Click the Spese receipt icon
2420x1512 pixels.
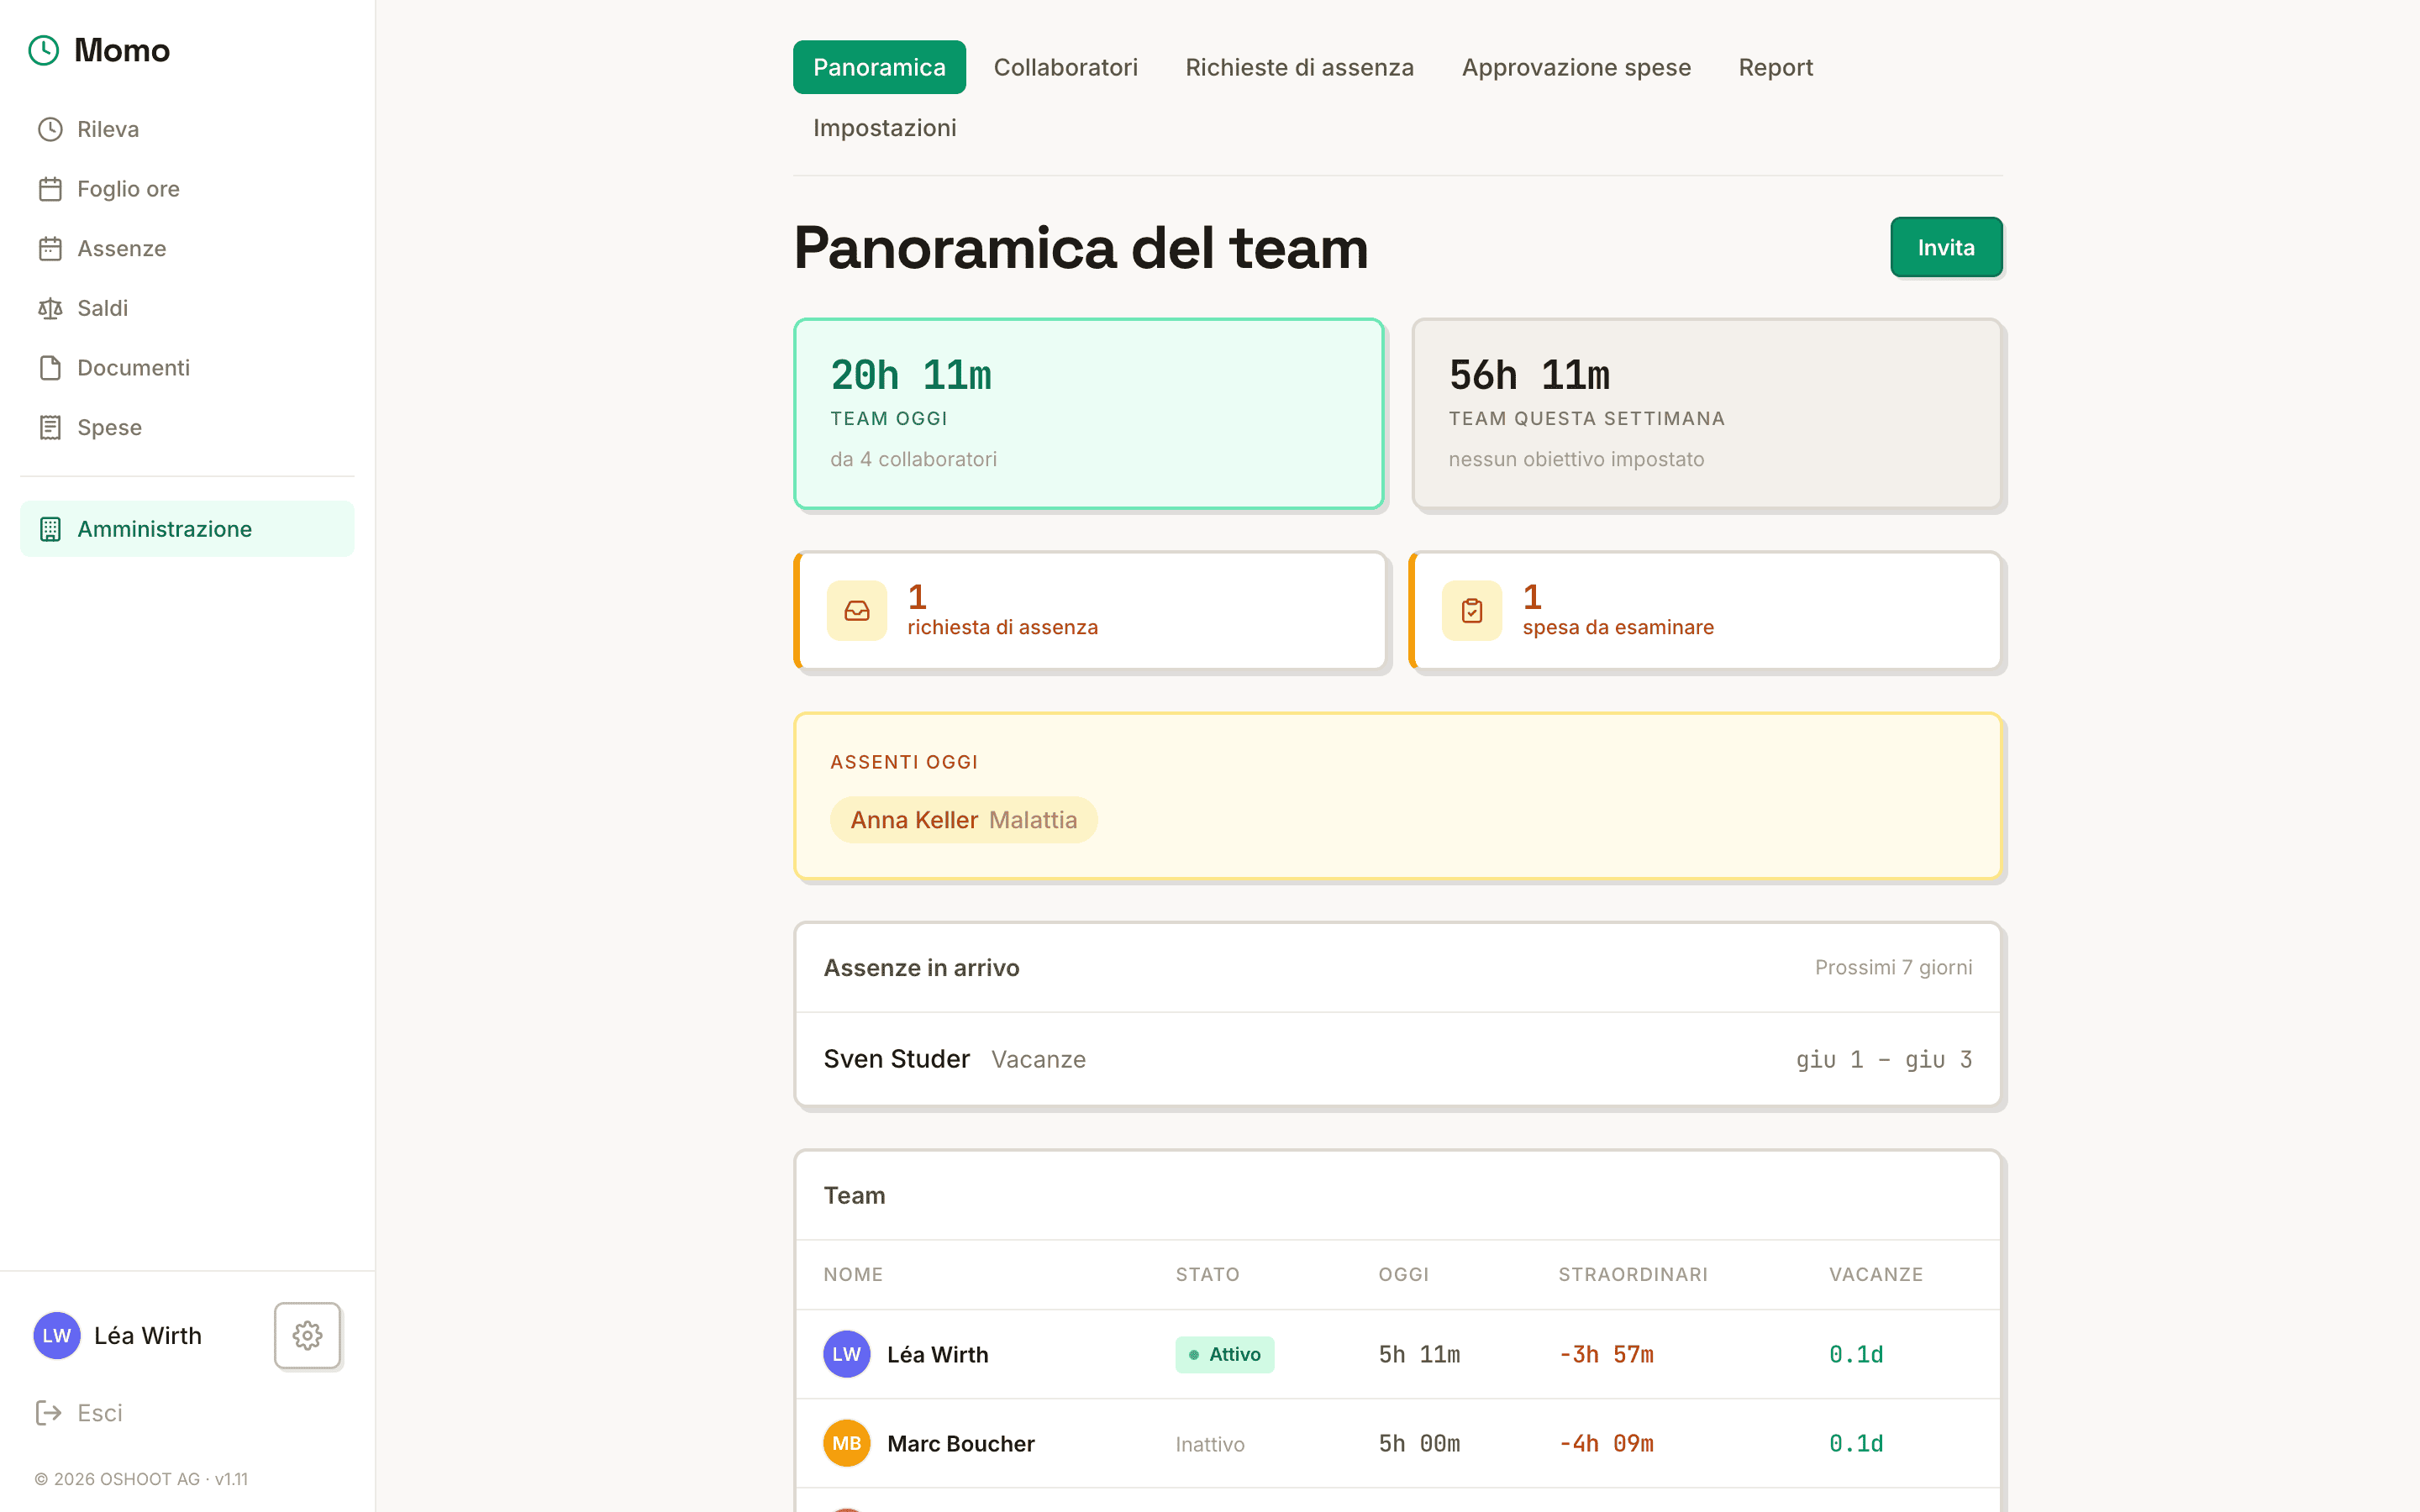click(x=50, y=427)
